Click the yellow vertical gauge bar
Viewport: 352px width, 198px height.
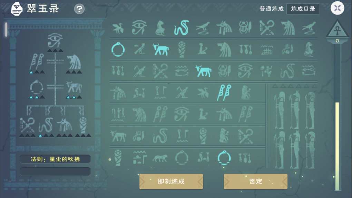pos(337,146)
